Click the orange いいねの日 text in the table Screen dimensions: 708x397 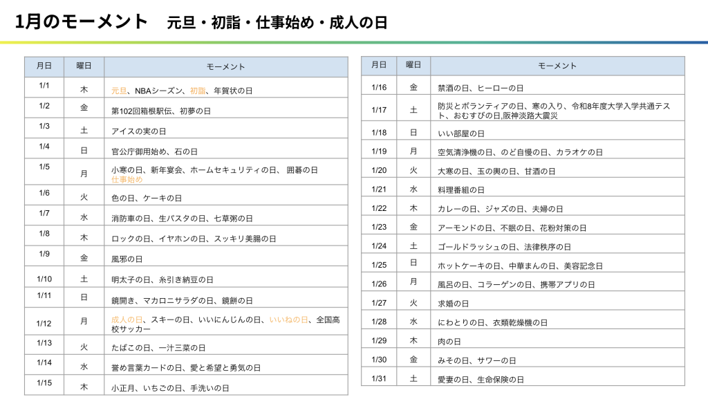[289, 320]
